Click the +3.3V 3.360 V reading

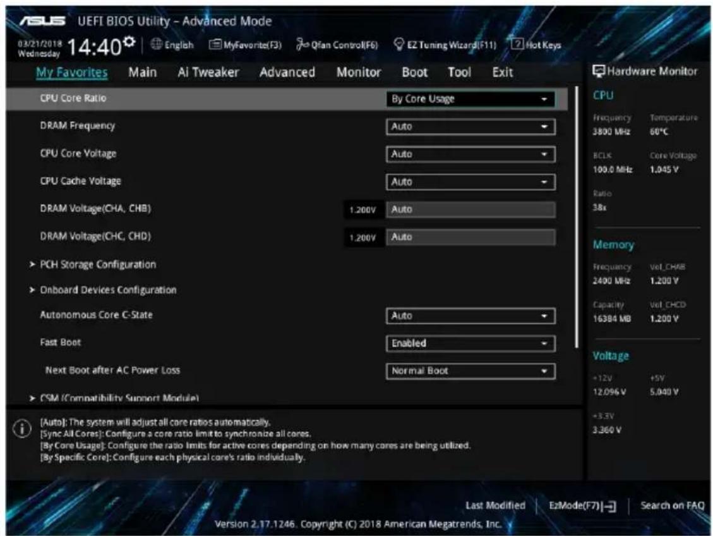pyautogui.click(x=607, y=430)
